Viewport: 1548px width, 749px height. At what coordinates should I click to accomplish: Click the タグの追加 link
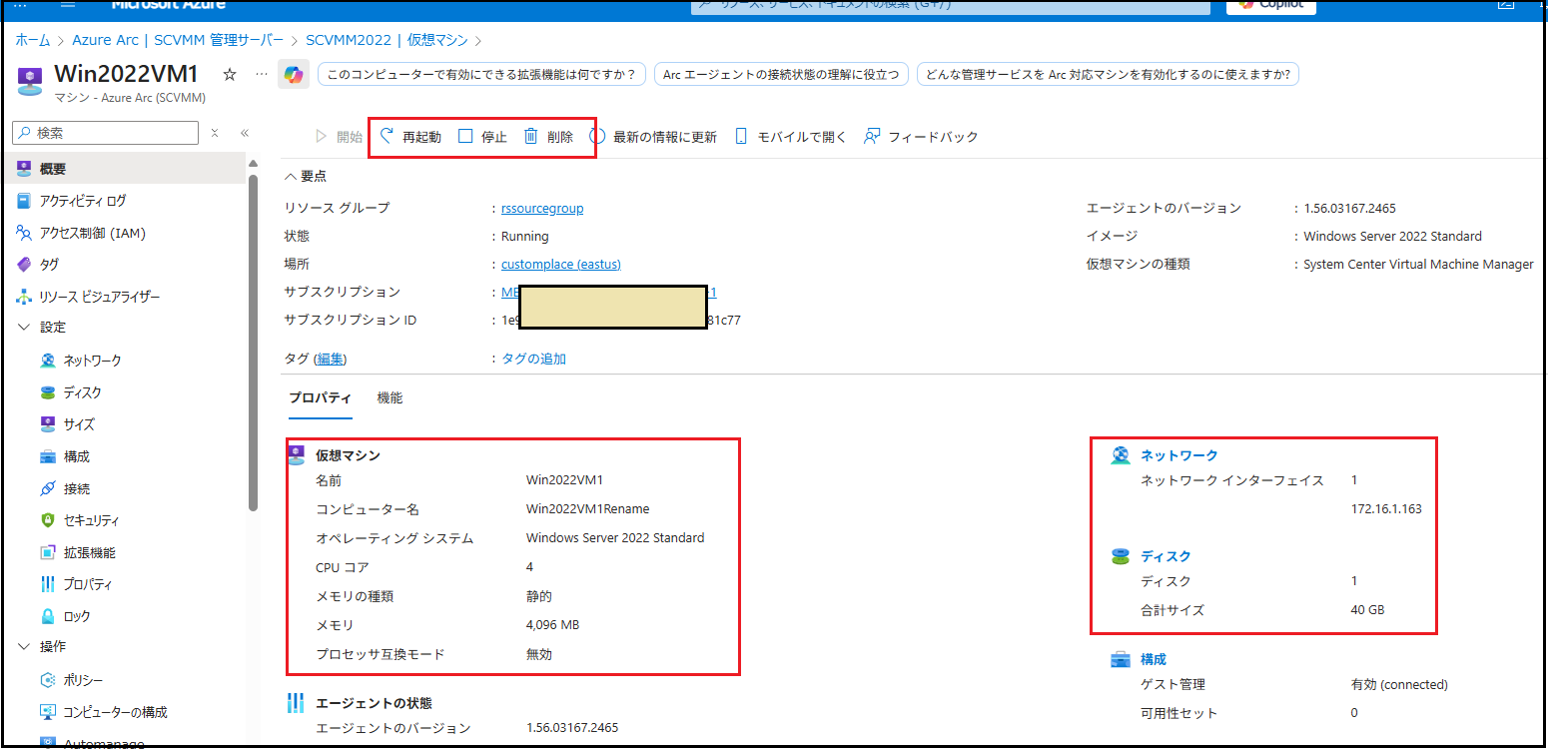tap(533, 359)
